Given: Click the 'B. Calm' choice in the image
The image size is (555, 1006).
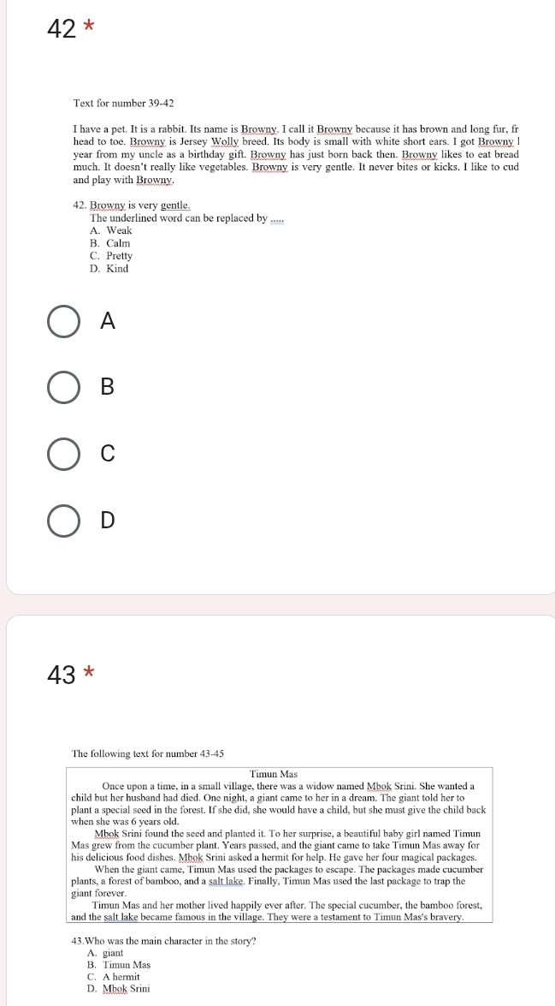Looking at the screenshot, I should [110, 243].
